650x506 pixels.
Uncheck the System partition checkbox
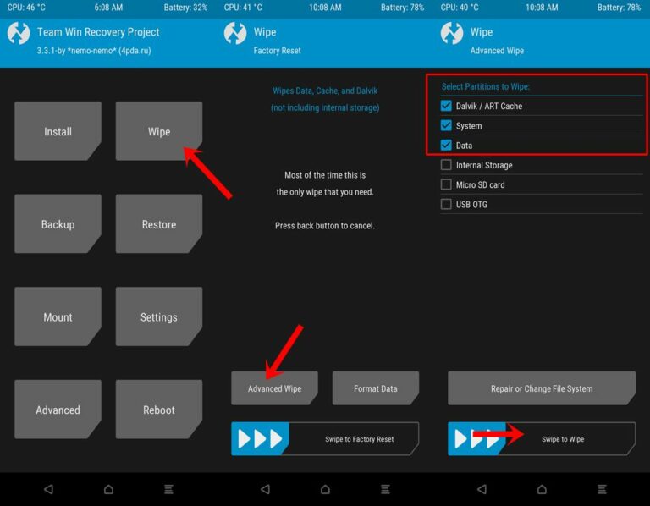click(x=446, y=125)
